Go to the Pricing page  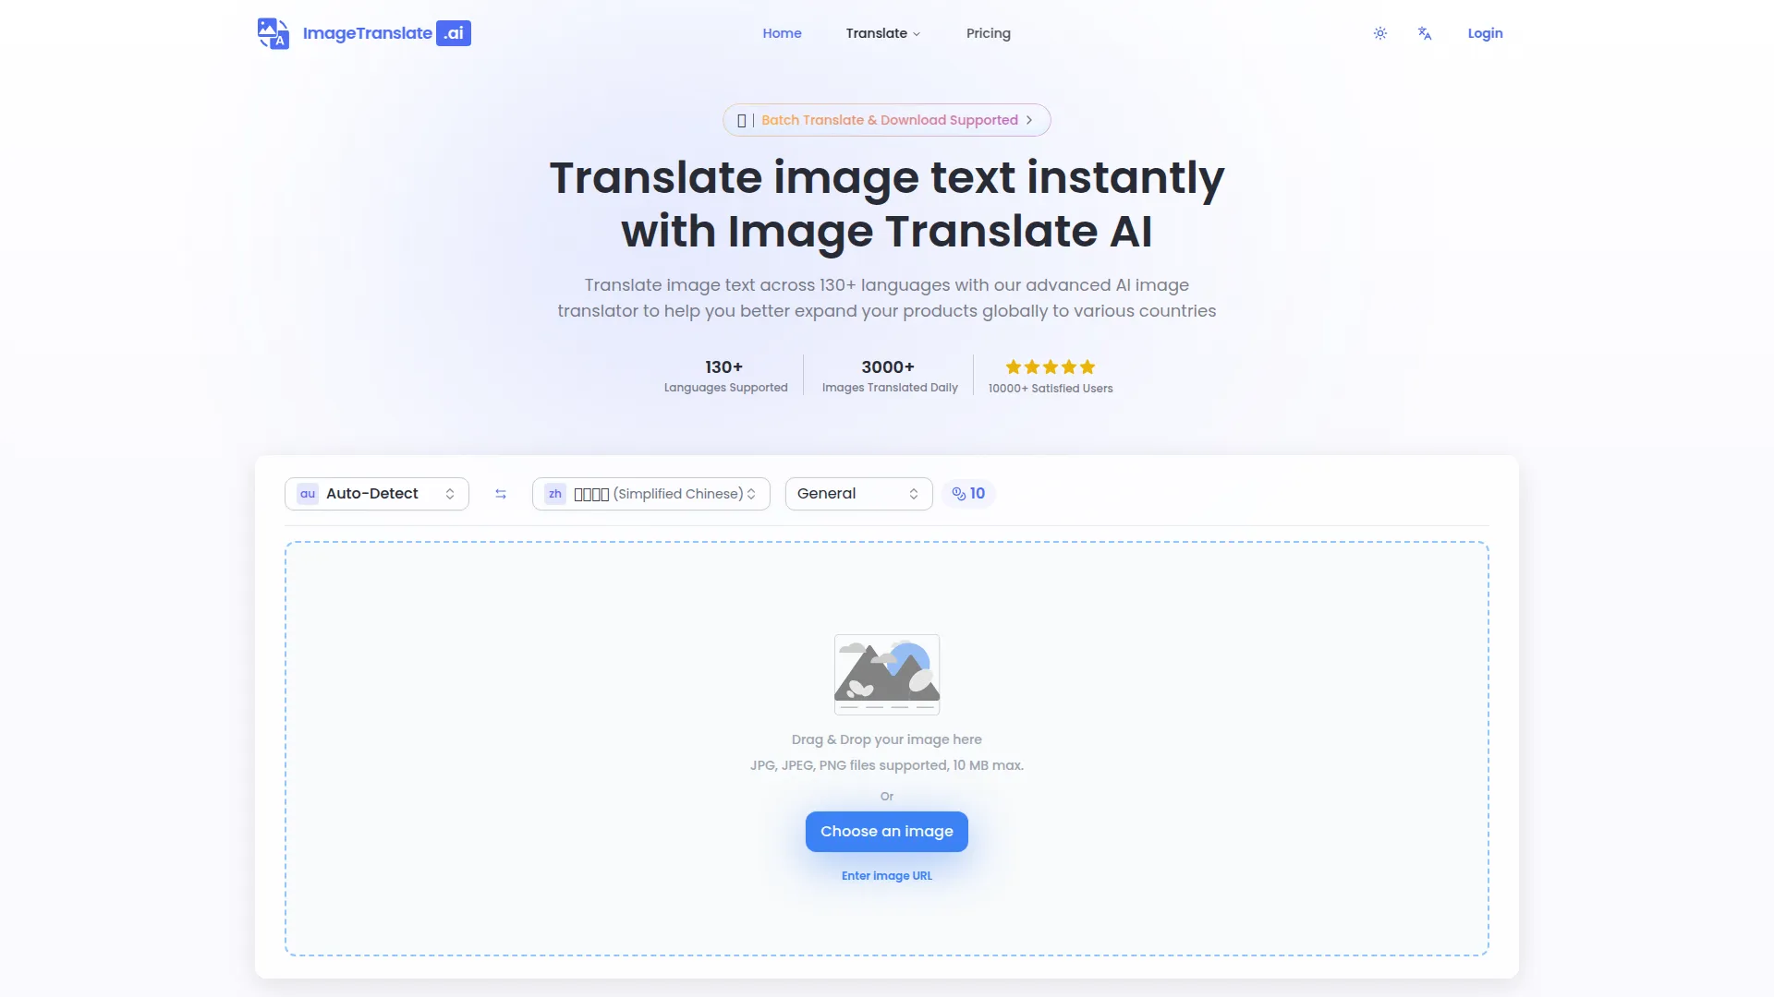pyautogui.click(x=988, y=33)
